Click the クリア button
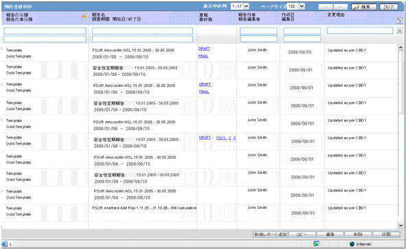Screen dimensions: 407x250 [388, 7]
